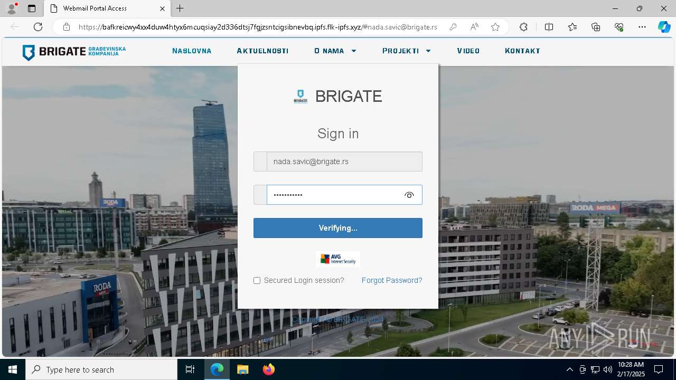The image size is (676, 380).
Task: Expand the PROJEKTI dropdown arrow
Action: (x=428, y=51)
